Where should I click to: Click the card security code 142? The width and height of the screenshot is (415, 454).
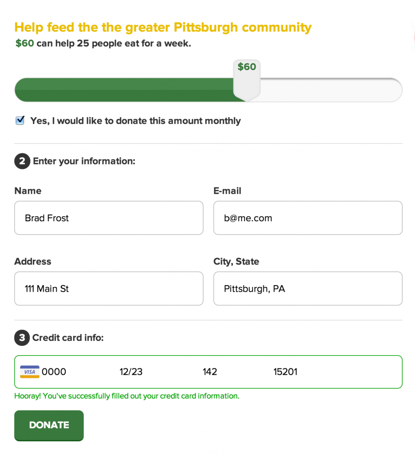pos(210,372)
